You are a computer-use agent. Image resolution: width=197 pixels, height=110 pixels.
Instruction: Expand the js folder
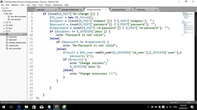(4, 31)
